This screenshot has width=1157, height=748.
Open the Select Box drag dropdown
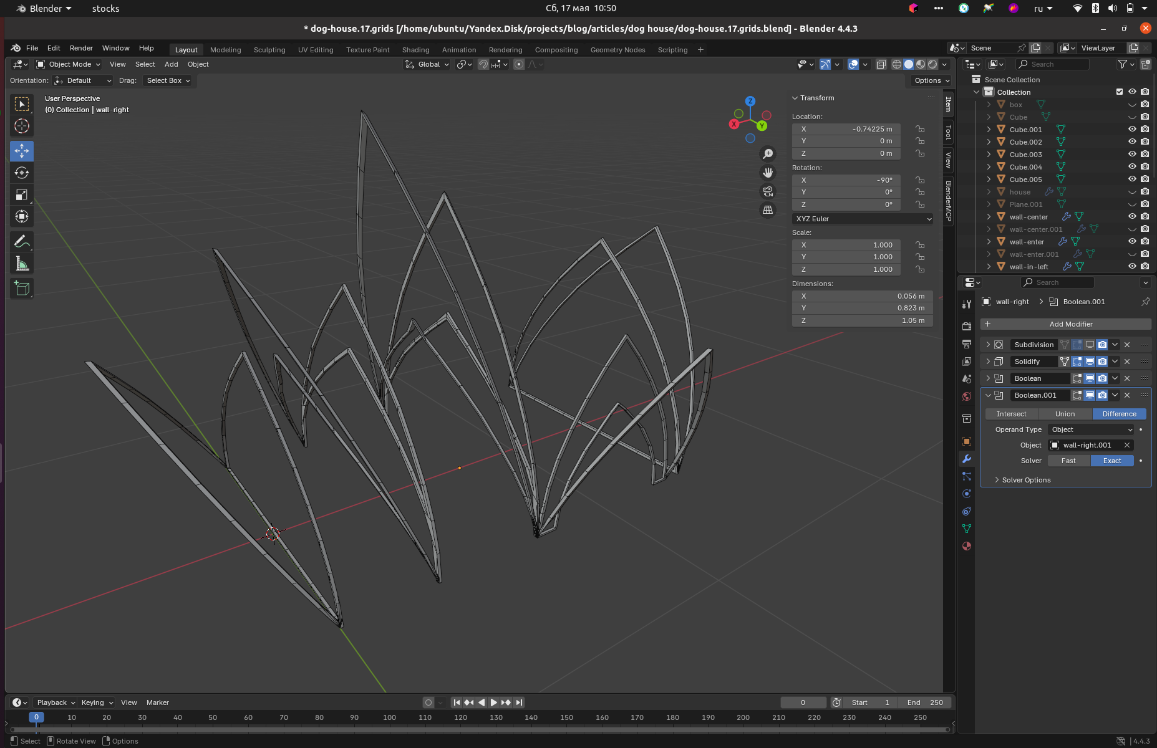coord(168,80)
